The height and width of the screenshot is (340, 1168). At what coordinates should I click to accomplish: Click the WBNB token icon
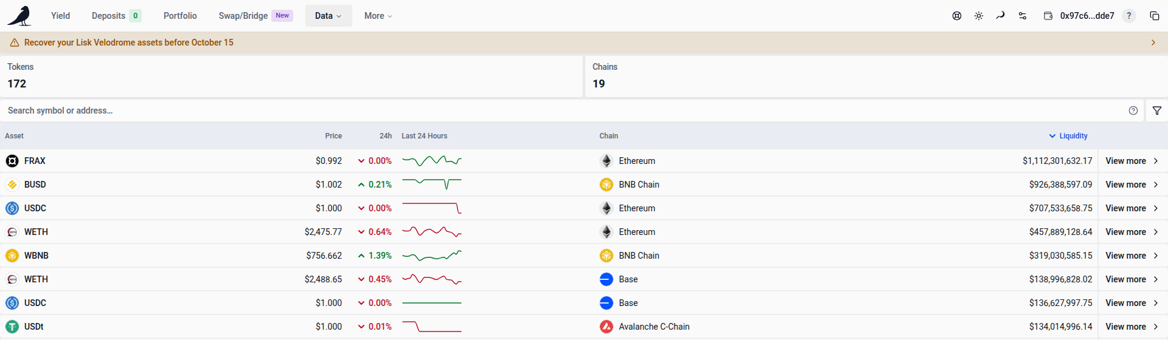12,256
